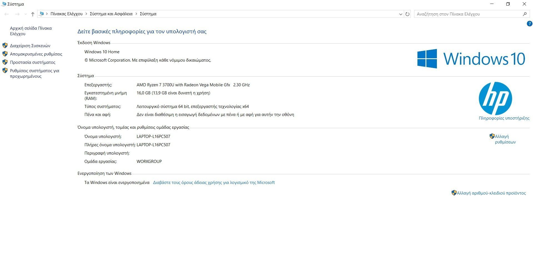The image size is (533, 265).
Task: Expand chevron after Πίνακας Ελέγχου
Action: click(x=86, y=14)
